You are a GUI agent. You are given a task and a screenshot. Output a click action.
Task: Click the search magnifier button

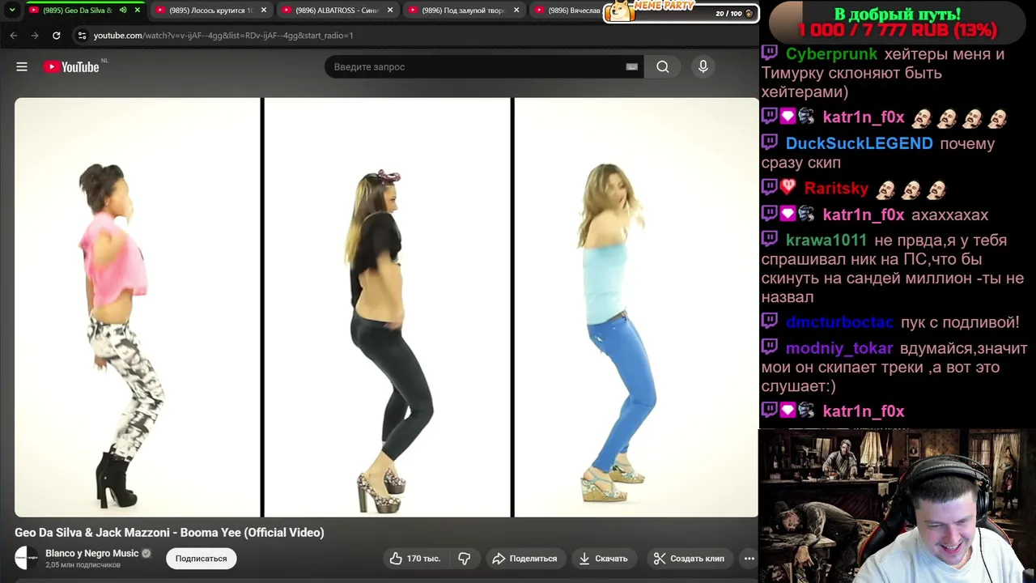pyautogui.click(x=663, y=66)
